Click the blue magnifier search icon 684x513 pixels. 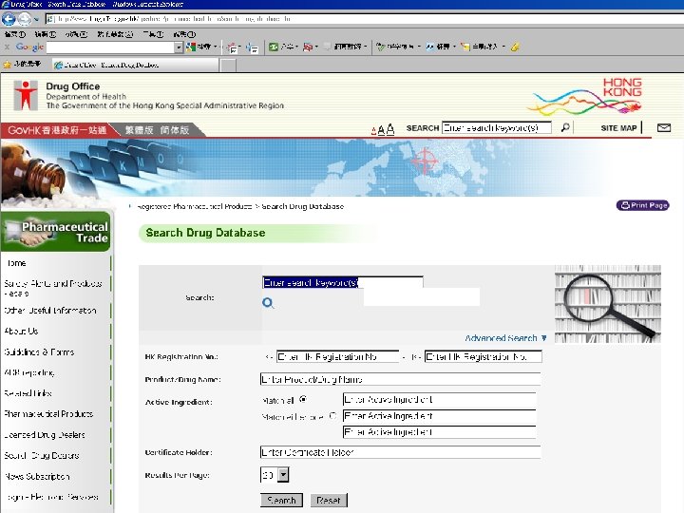click(268, 303)
